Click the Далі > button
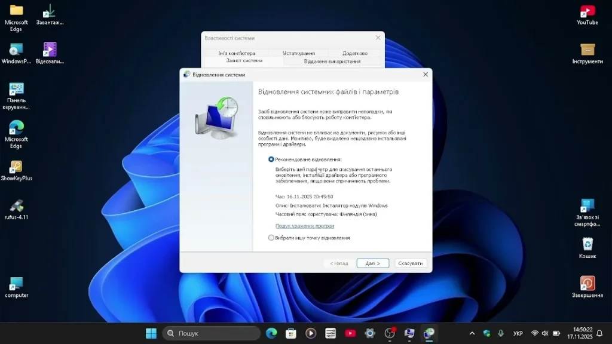612x344 pixels. pyautogui.click(x=373, y=263)
